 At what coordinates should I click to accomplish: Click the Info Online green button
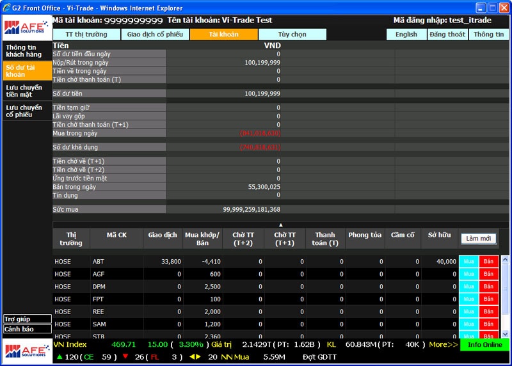pyautogui.click(x=484, y=345)
